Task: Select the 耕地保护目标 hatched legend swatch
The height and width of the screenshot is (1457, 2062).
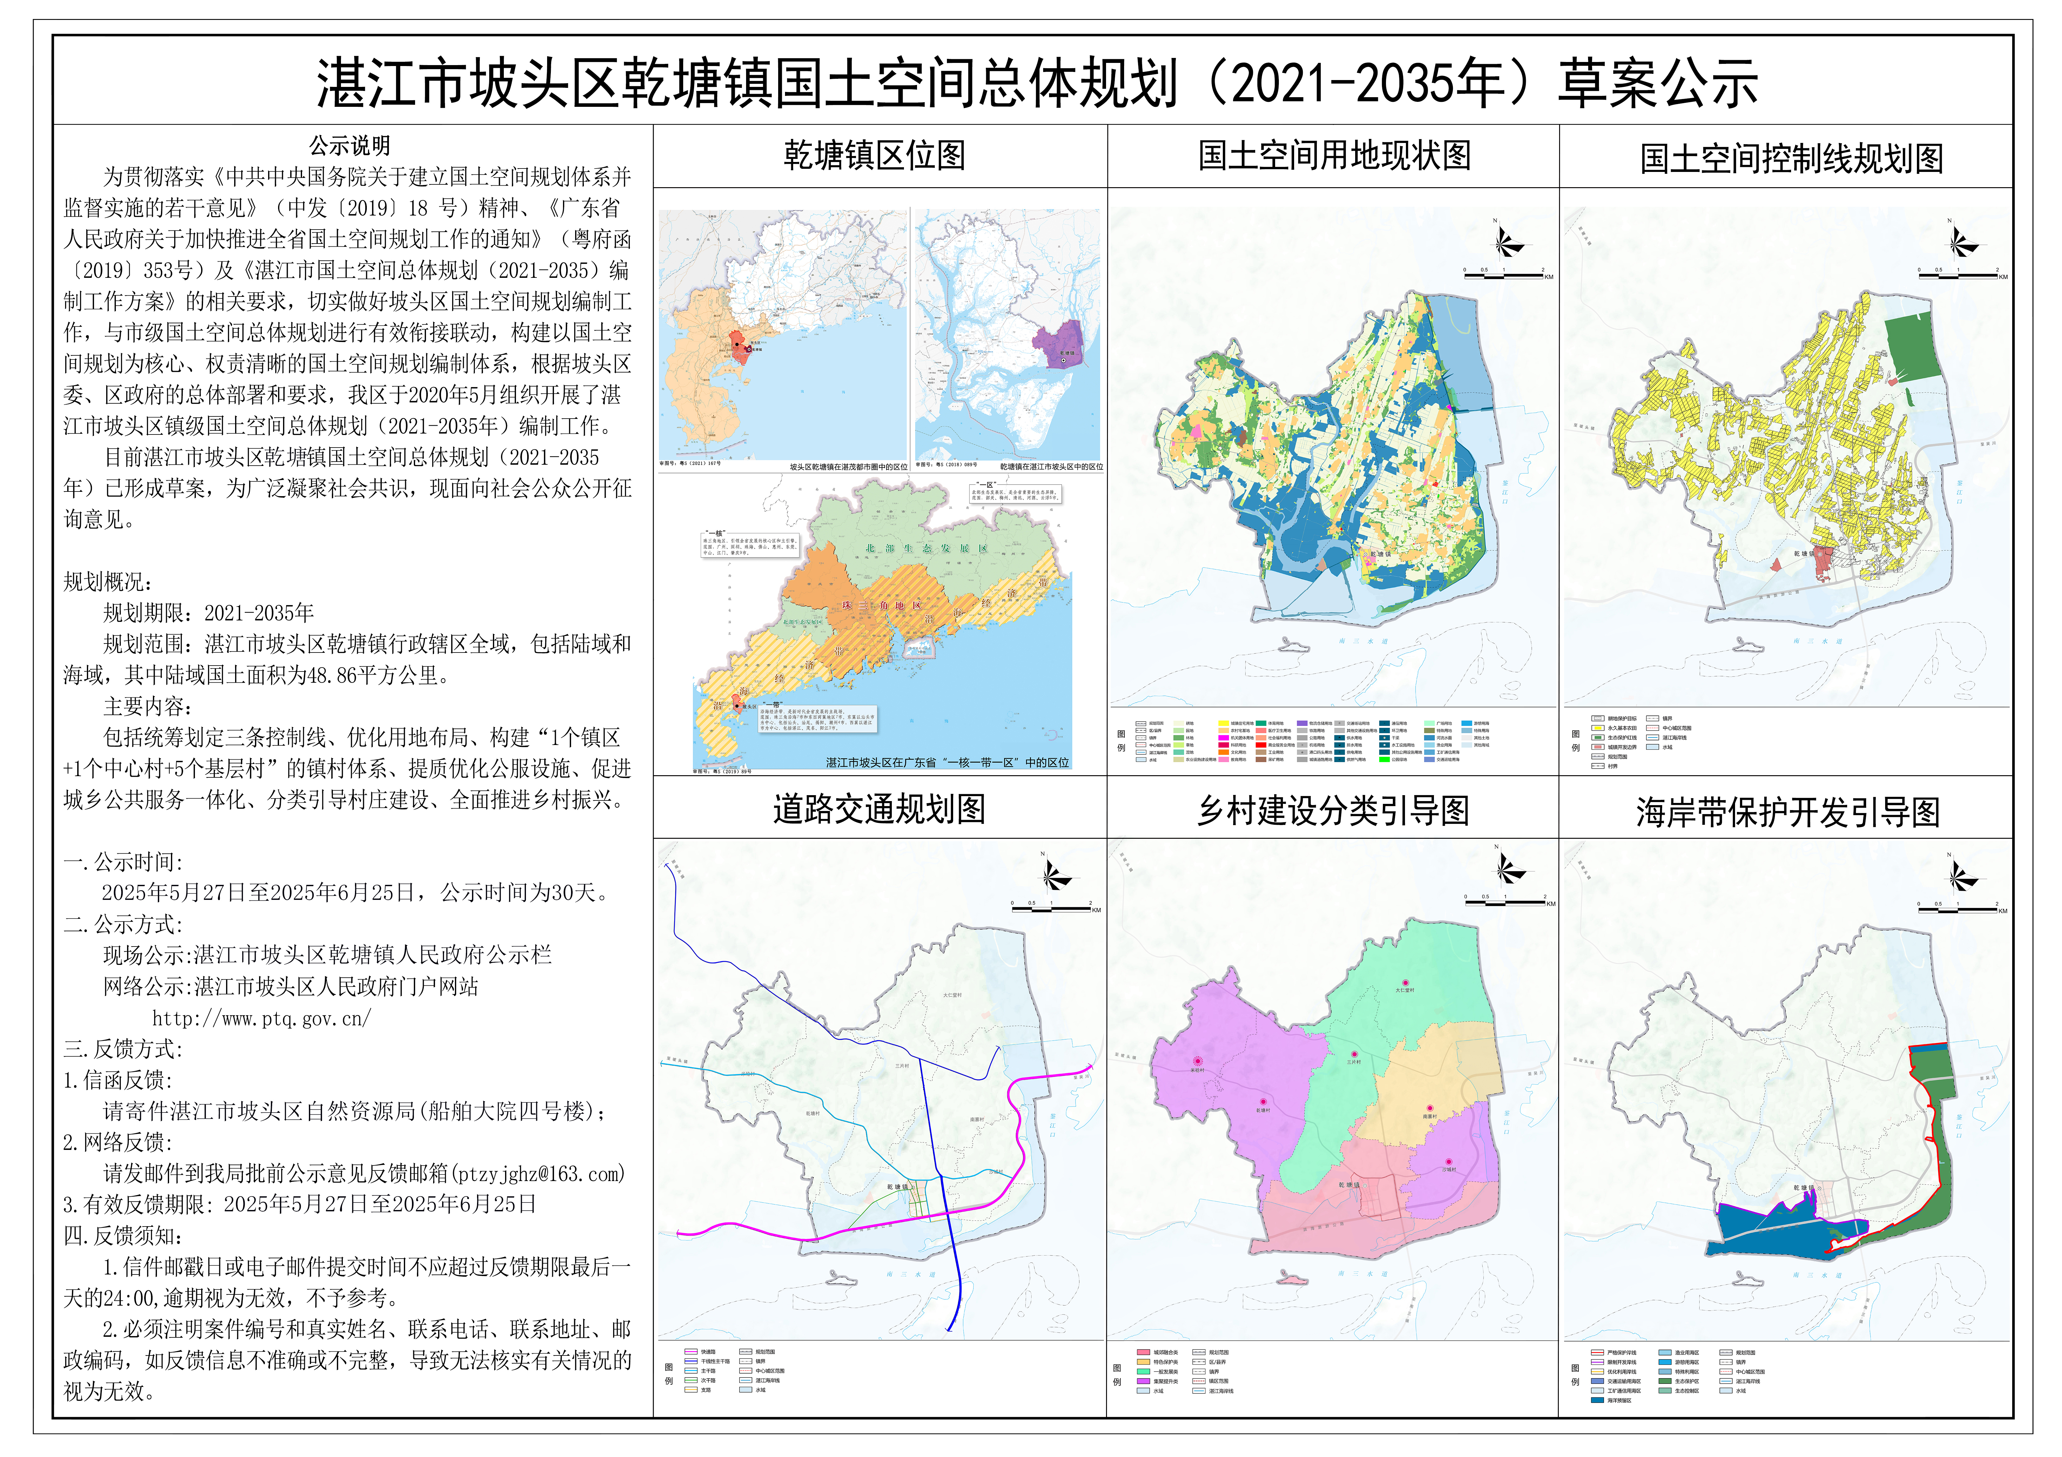Action: pos(1598,719)
